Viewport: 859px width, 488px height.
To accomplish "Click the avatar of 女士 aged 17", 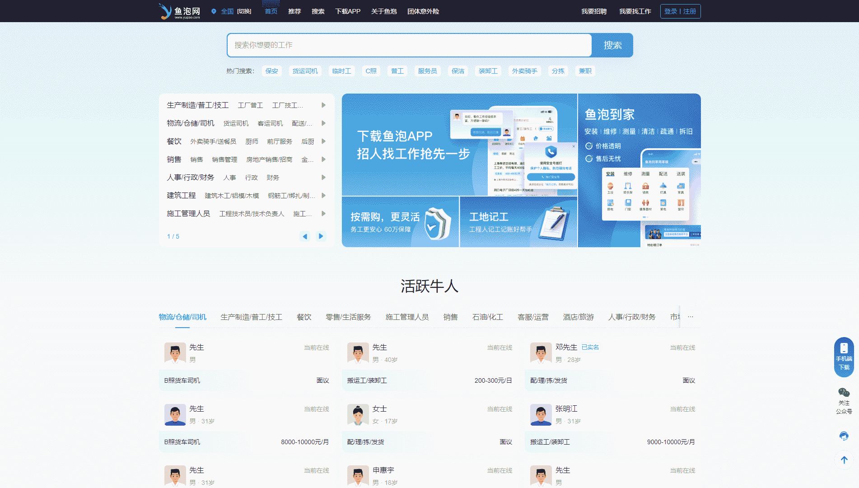I will tap(358, 414).
